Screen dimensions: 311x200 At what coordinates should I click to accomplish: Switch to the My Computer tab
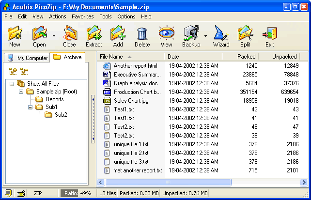pyautogui.click(x=27, y=58)
